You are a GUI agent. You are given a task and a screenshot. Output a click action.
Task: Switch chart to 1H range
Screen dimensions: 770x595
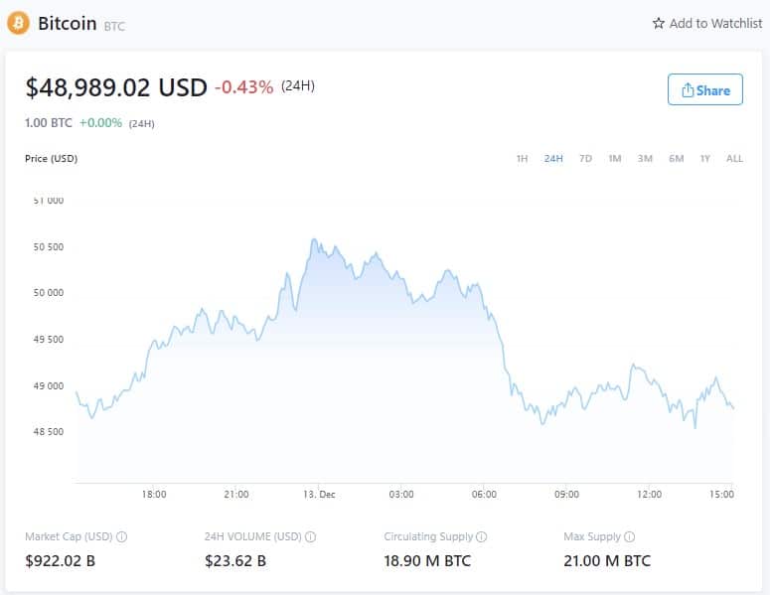[522, 159]
